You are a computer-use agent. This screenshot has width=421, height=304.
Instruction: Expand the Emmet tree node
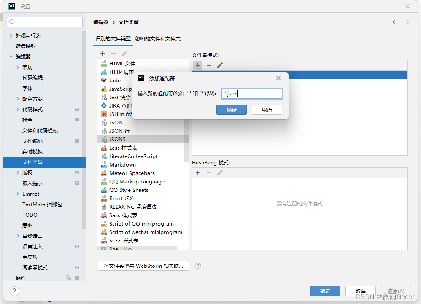click(18, 194)
